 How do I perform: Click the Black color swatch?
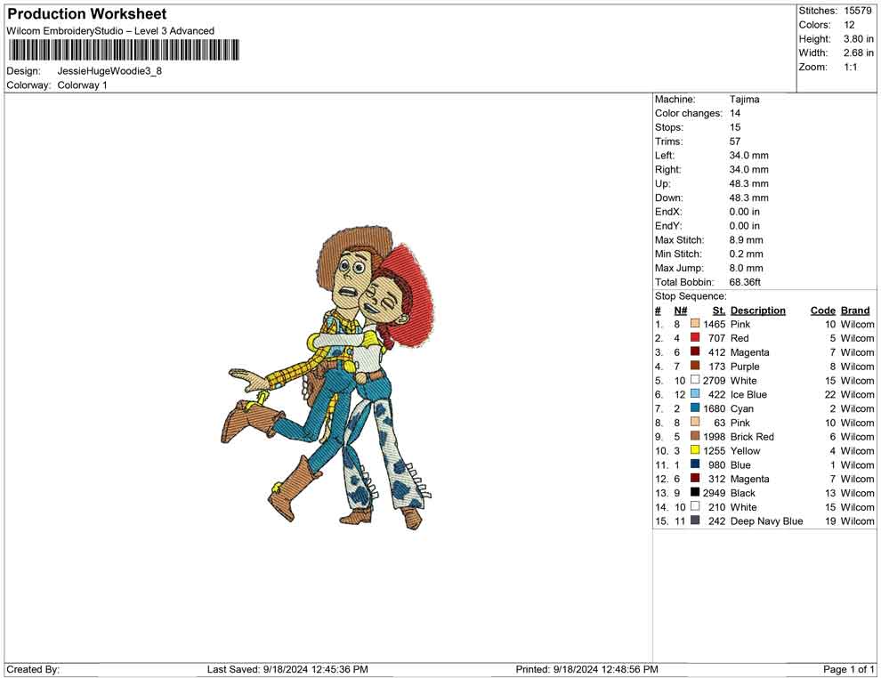click(x=695, y=492)
